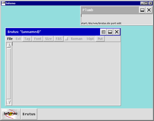Minimize the Brutus window to taskbar
The width and height of the screenshot is (154, 121).
(x=110, y=32)
